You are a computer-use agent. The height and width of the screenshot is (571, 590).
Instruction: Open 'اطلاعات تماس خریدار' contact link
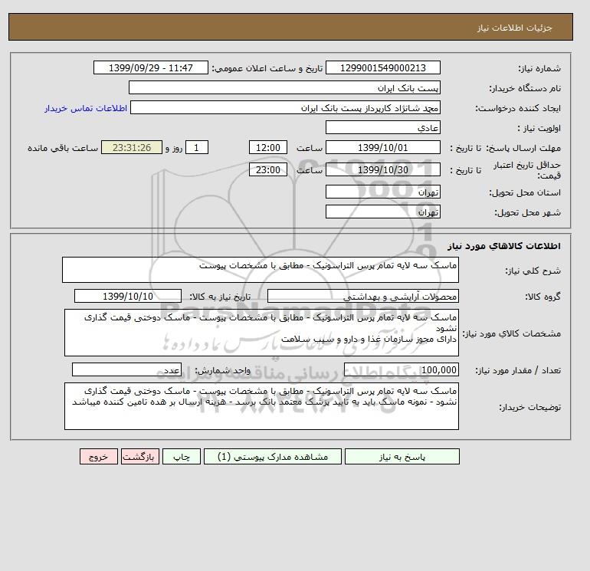click(86, 108)
